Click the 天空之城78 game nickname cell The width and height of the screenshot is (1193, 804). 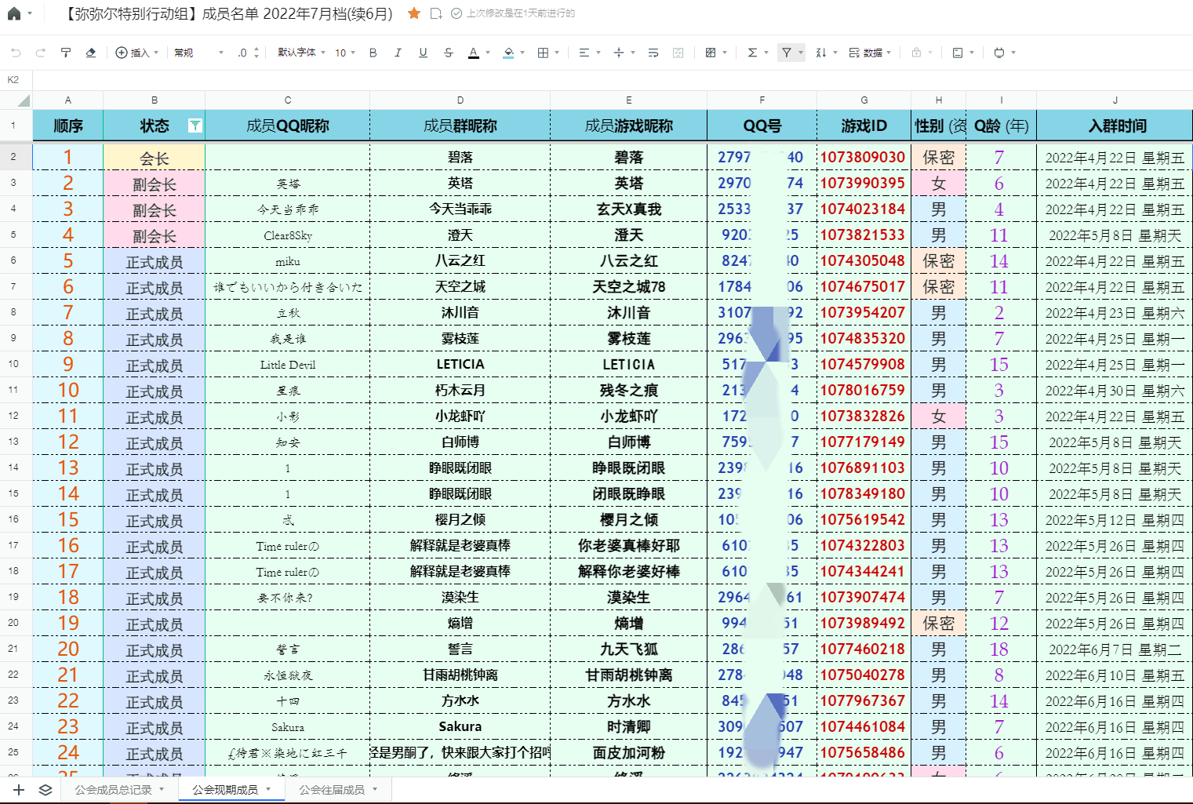point(628,287)
